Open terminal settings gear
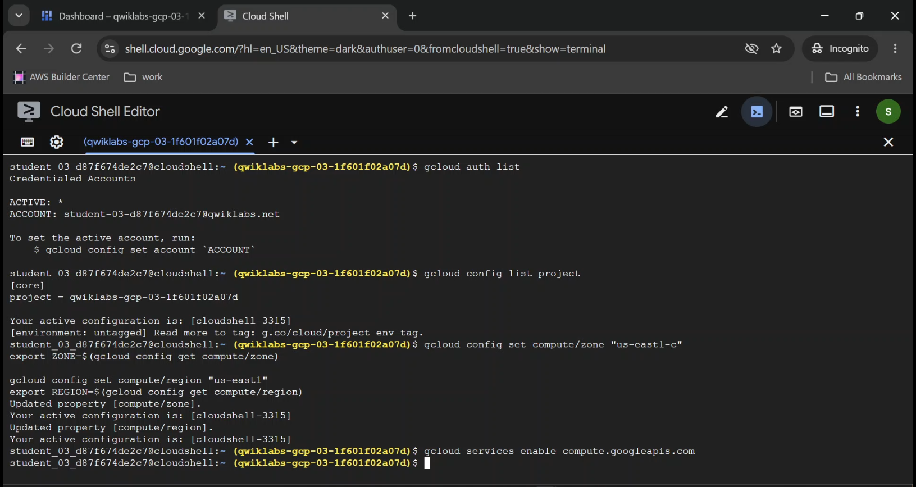Screen dimensions: 916x487 57,142
